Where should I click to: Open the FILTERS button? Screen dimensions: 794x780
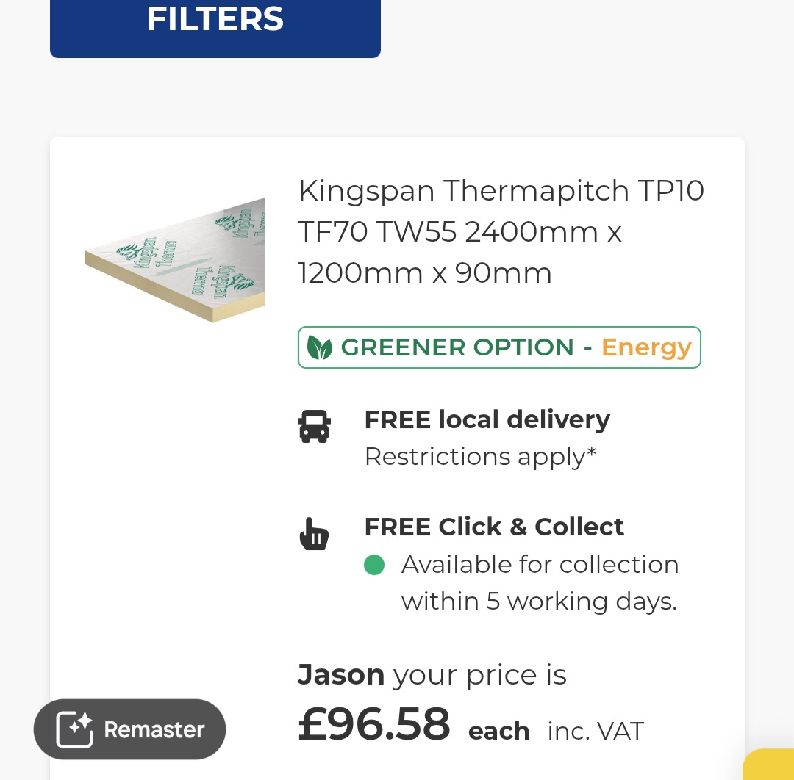(215, 22)
